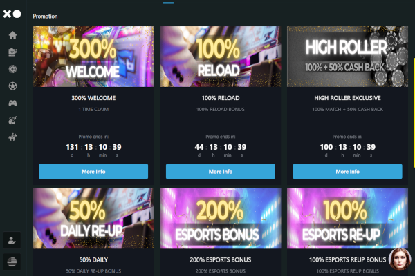Open the user account sign-up icon
The height and width of the screenshot is (276, 415).
click(12, 240)
